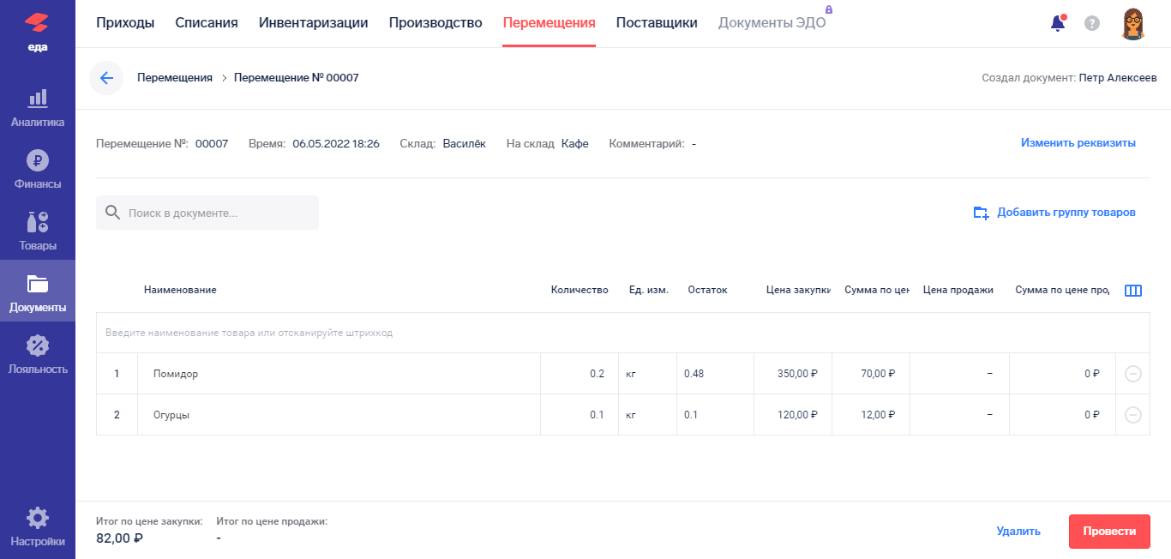Image resolution: width=1171 pixels, height=559 pixels.
Task: Focus the Поиск в документе field
Action: tap(207, 213)
